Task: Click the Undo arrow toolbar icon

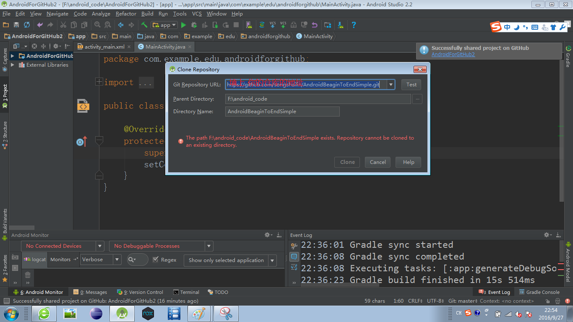Action: point(40,25)
